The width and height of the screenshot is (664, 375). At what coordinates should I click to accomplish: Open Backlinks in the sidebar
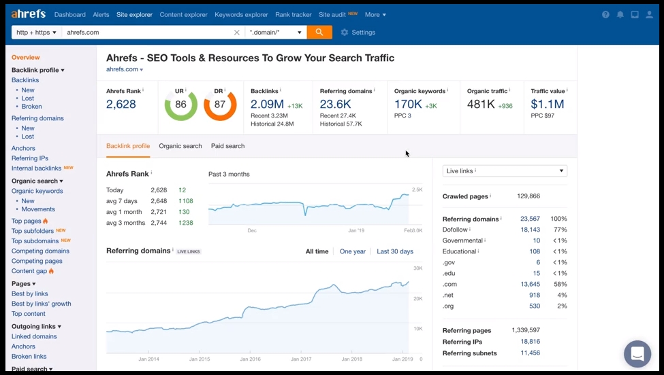(x=25, y=80)
